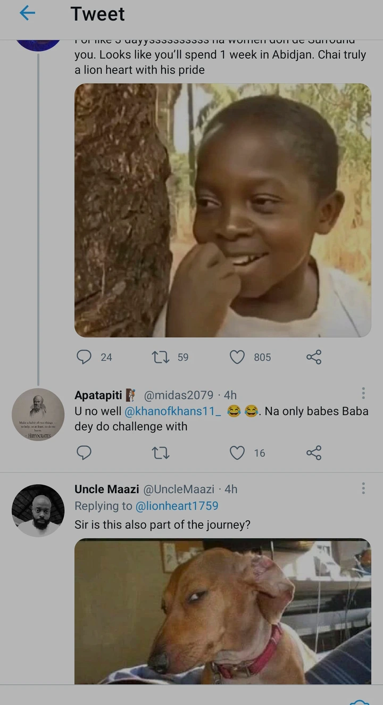View Apatapiti's profile picture
This screenshot has width=383, height=705.
[x=38, y=414]
